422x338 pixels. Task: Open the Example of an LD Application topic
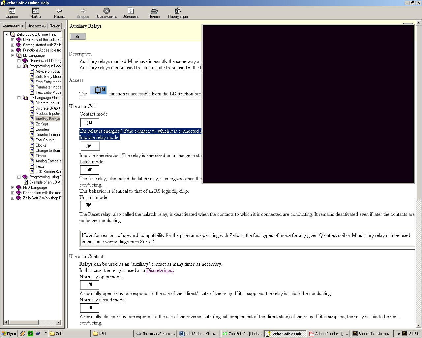45,182
